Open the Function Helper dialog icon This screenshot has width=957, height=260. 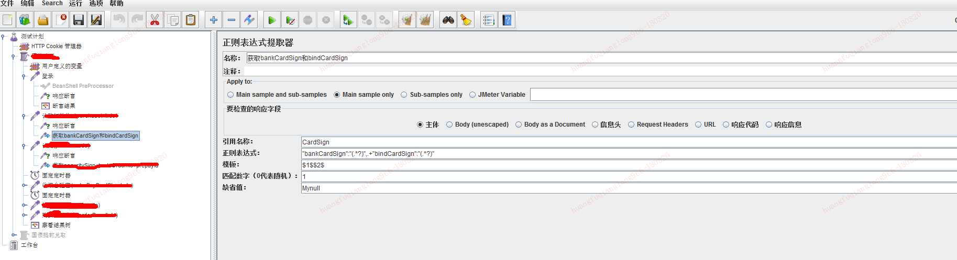(x=489, y=20)
